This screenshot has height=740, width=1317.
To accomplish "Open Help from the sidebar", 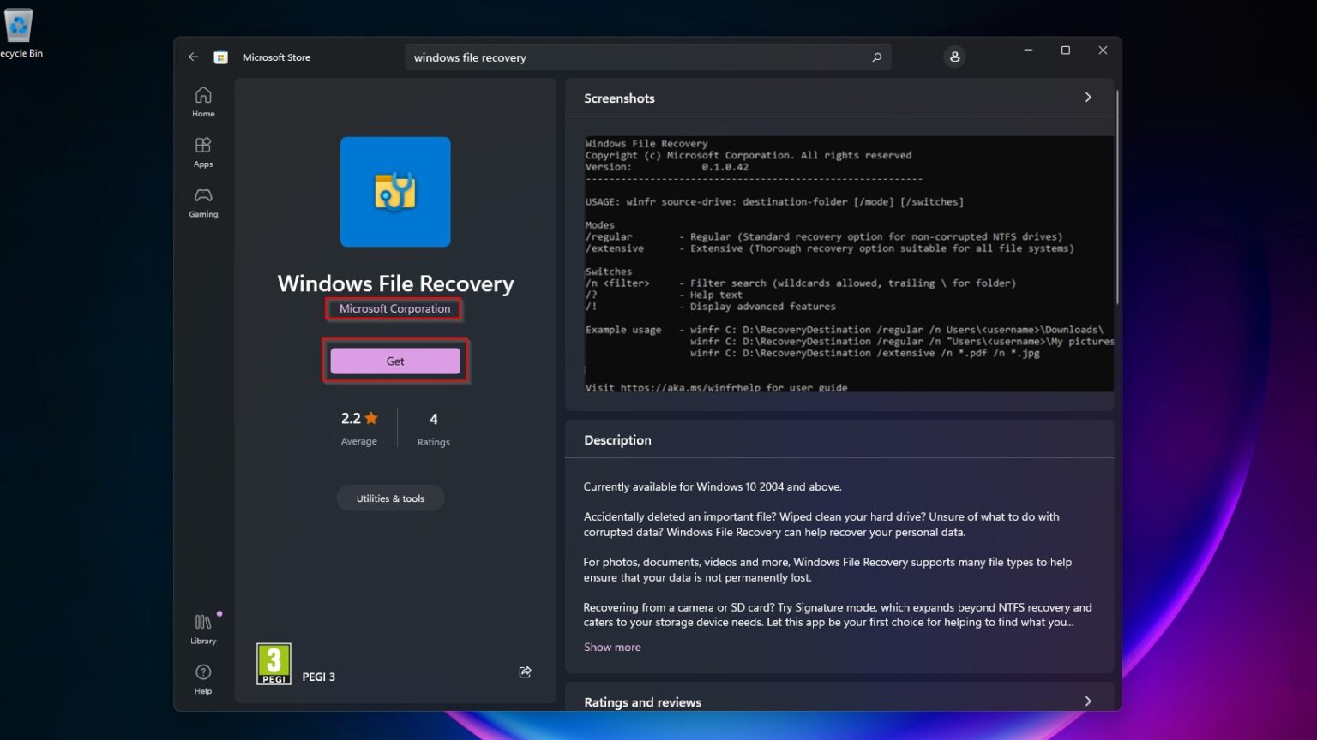I will [x=203, y=677].
